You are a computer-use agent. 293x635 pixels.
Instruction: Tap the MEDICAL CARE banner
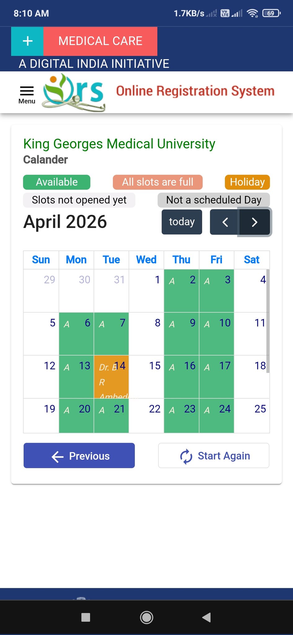pos(100,41)
